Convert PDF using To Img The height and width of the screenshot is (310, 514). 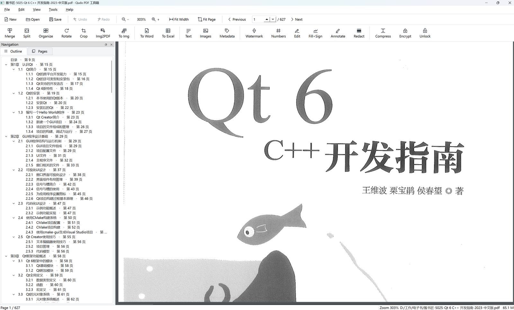click(x=124, y=33)
